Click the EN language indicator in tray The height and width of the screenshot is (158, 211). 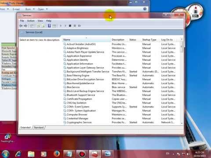[x=167, y=154]
